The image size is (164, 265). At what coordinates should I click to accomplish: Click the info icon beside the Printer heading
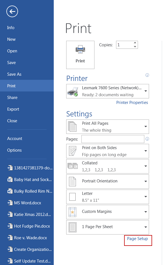pos(147,75)
